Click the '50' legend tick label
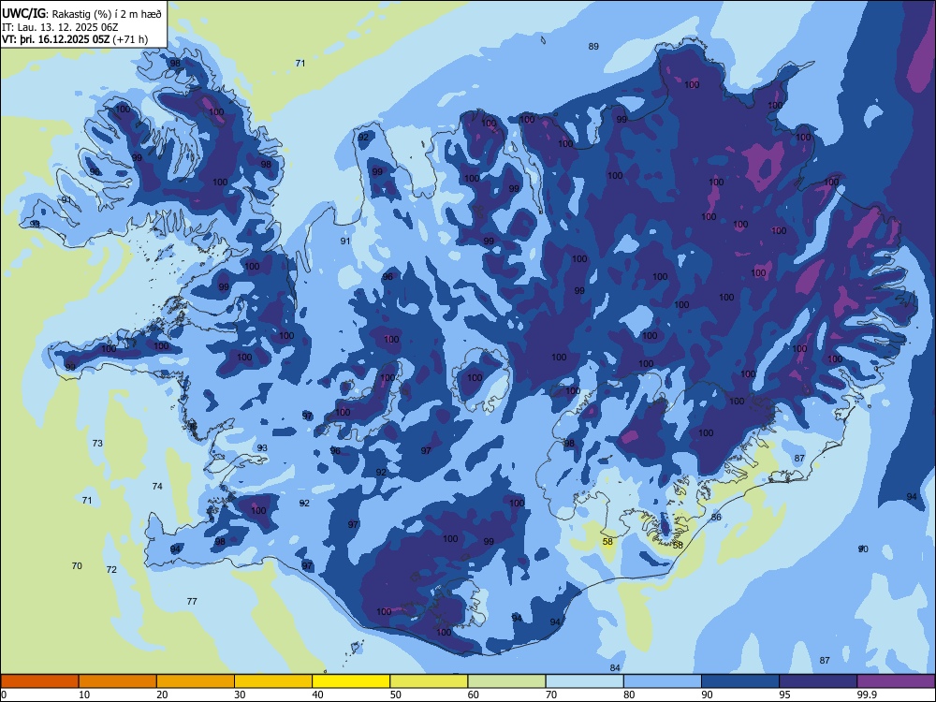 (x=396, y=695)
